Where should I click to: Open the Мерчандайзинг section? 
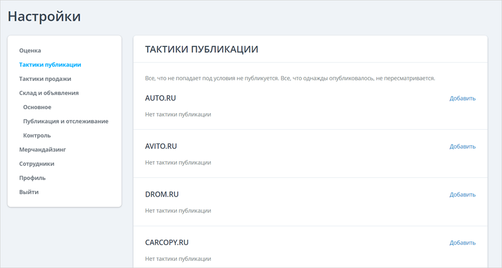[x=43, y=149]
